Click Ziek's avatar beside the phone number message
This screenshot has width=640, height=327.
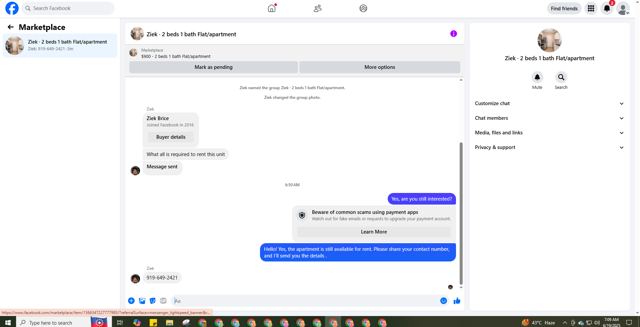135,279
